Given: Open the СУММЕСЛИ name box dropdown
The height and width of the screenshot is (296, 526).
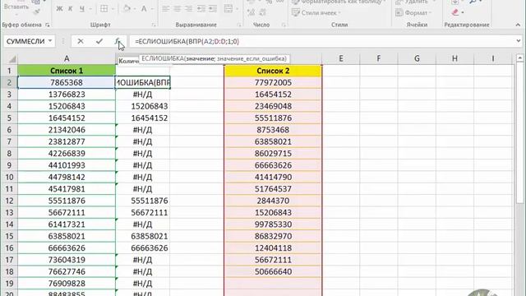Looking at the screenshot, I should click(50, 41).
